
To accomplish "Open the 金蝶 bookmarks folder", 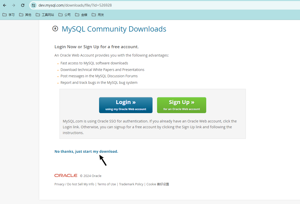I will pyautogui.click(x=81, y=15).
